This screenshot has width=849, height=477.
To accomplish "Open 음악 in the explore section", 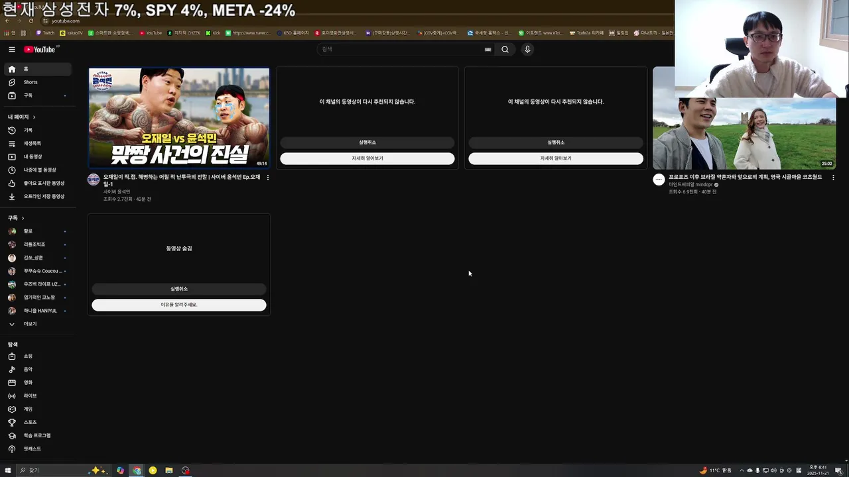I will pos(38,369).
